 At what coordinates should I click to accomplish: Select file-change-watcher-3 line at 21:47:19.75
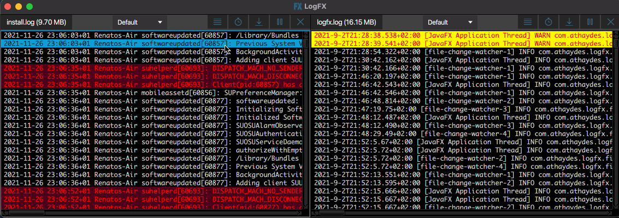pos(462,109)
